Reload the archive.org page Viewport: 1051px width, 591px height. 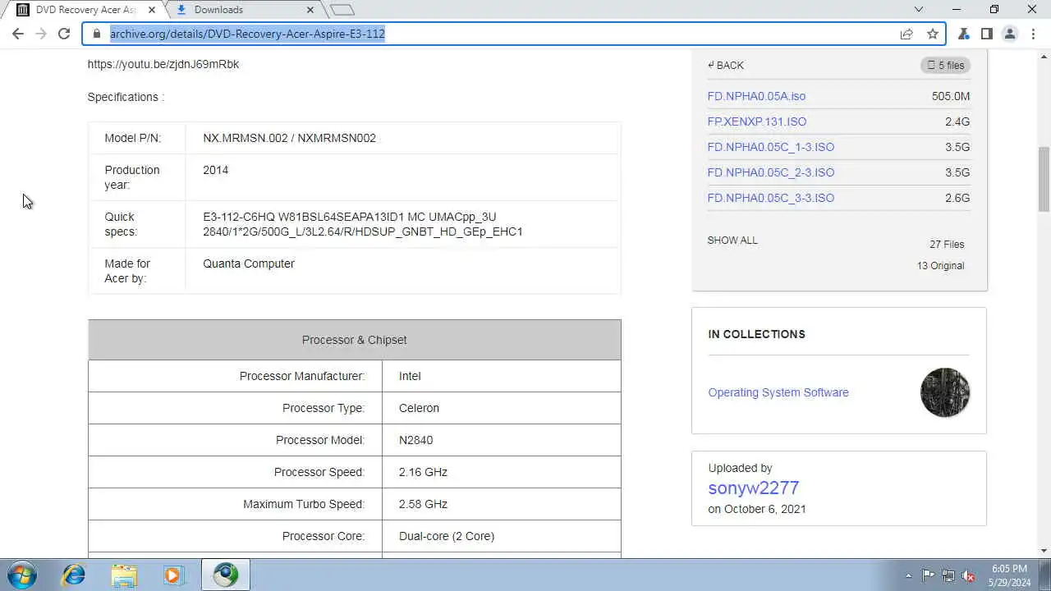tap(64, 34)
